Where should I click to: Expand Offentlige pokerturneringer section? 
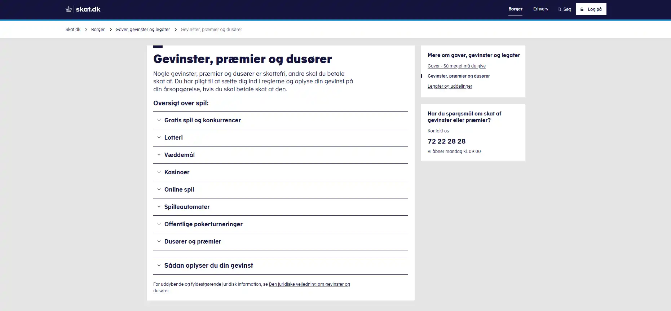281,224
